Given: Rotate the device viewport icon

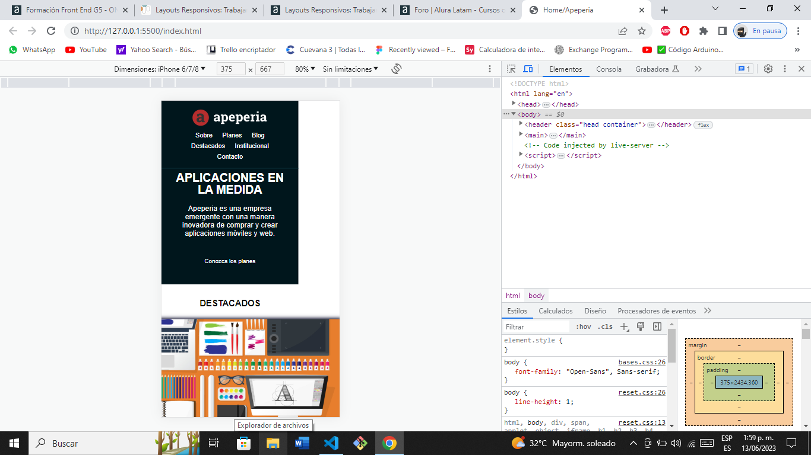Looking at the screenshot, I should click(397, 69).
